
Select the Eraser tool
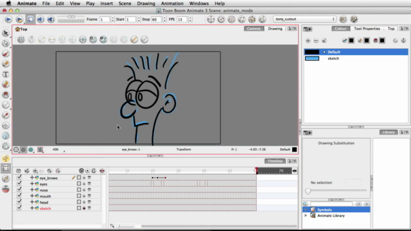pos(6,84)
